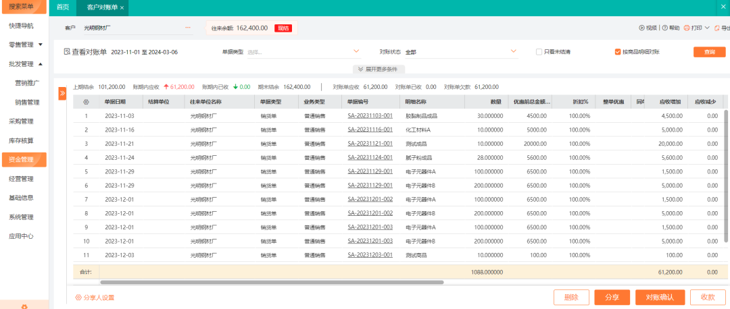Image resolution: width=730 pixels, height=309 pixels.
Task: Open table column settings gear icon
Action: tap(86, 102)
